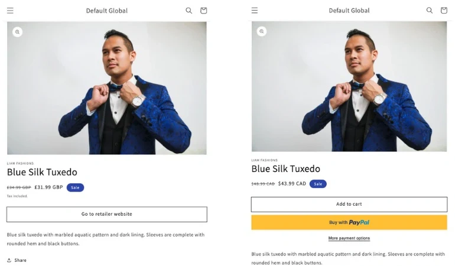The image size is (455, 266).
Task: Click the Add to cart button
Action: tap(349, 205)
